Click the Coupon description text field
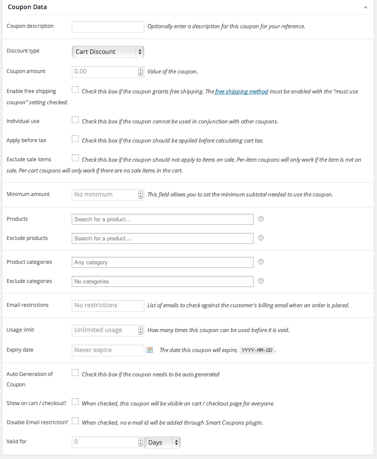The width and height of the screenshot is (377, 459). pos(108,27)
